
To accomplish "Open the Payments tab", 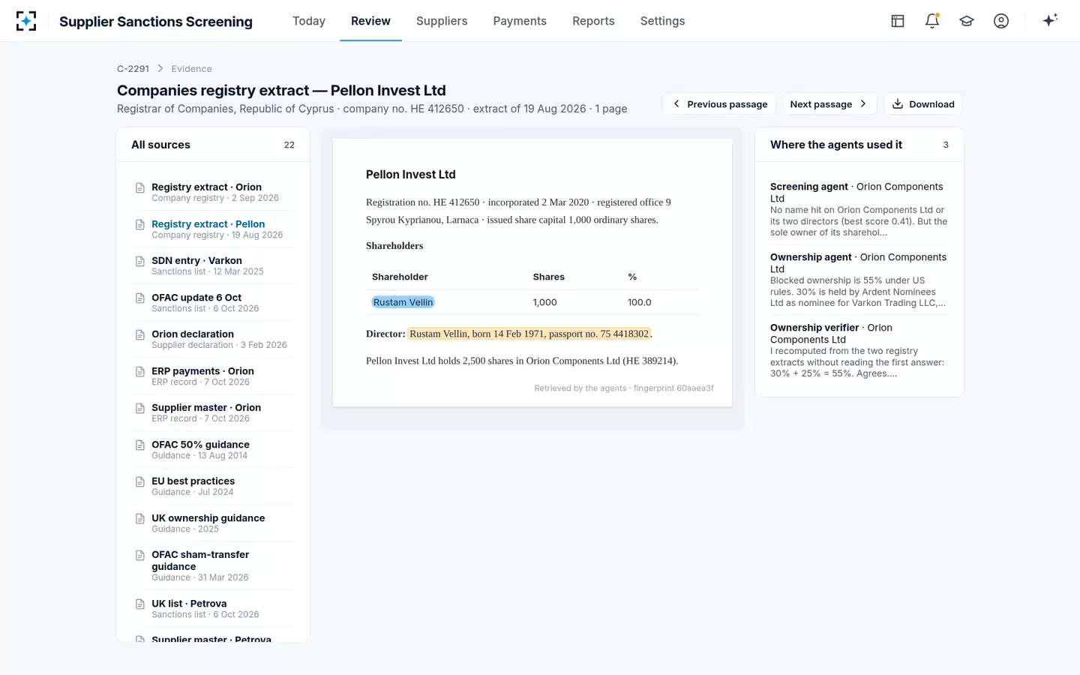I will pos(520,21).
